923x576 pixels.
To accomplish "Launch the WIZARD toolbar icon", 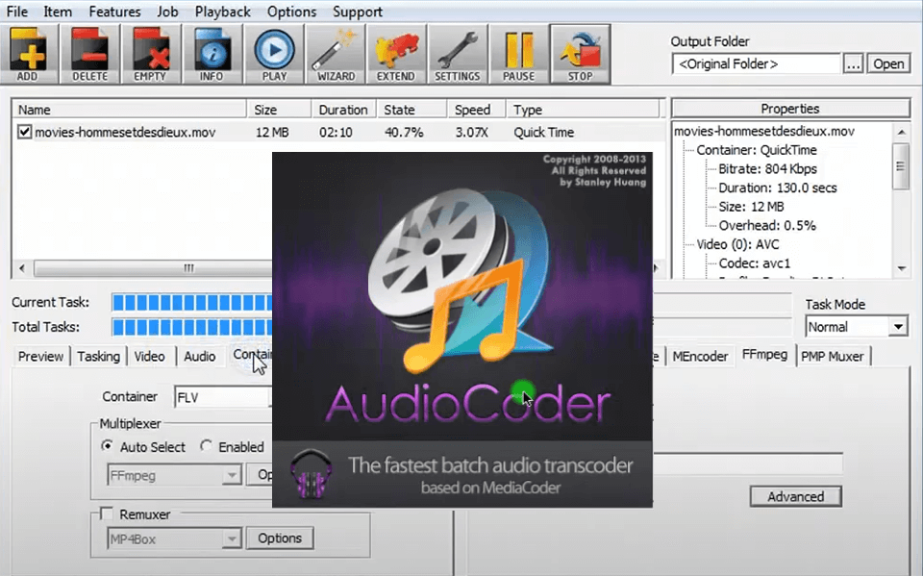I will point(336,54).
